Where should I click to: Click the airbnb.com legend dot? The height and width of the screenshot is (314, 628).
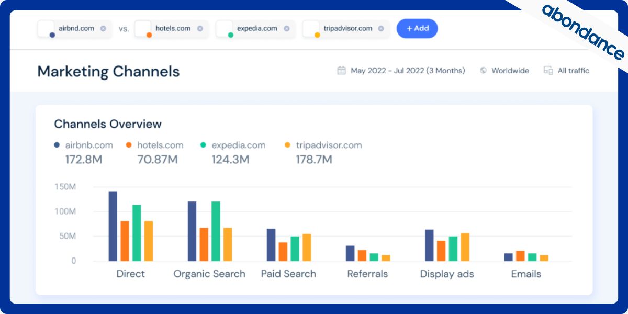tap(57, 145)
